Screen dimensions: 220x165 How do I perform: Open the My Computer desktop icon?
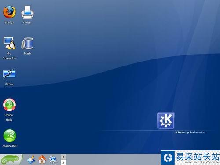click(10, 43)
